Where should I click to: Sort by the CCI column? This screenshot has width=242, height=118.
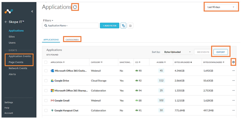(138, 62)
